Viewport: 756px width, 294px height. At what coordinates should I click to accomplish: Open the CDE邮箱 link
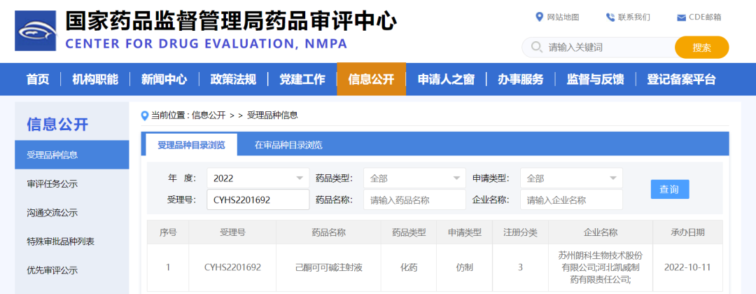tap(705, 17)
